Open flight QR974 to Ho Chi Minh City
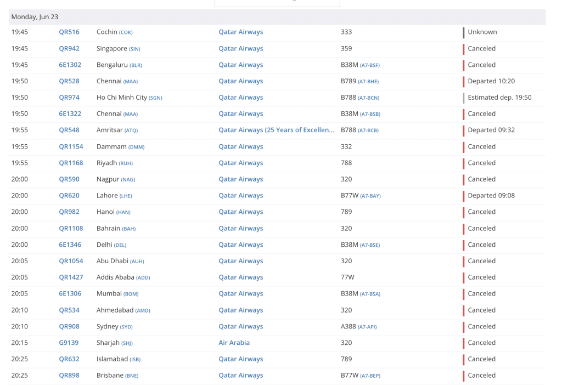 69,98
